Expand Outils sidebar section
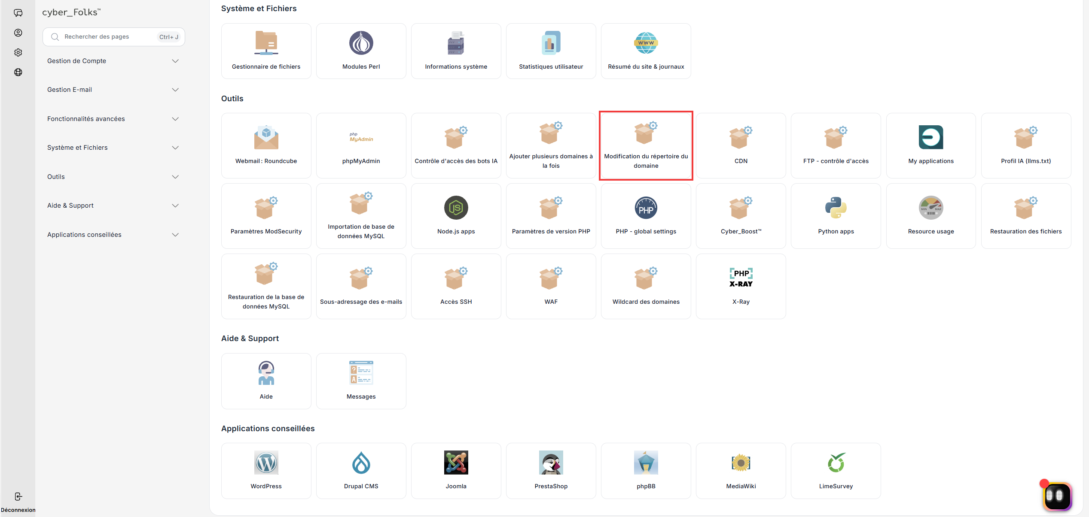 tap(113, 177)
